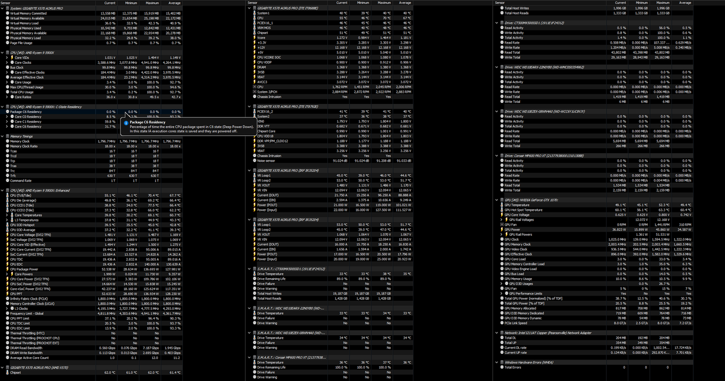Screen dimensions: 725x381
Task: Expand the GPU Rail Voltages row
Action: click(501, 220)
